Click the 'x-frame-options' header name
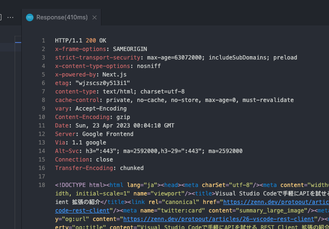 pyautogui.click(x=81, y=49)
